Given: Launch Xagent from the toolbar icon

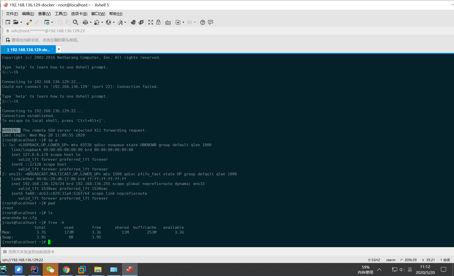Looking at the screenshot, I should point(141,22).
